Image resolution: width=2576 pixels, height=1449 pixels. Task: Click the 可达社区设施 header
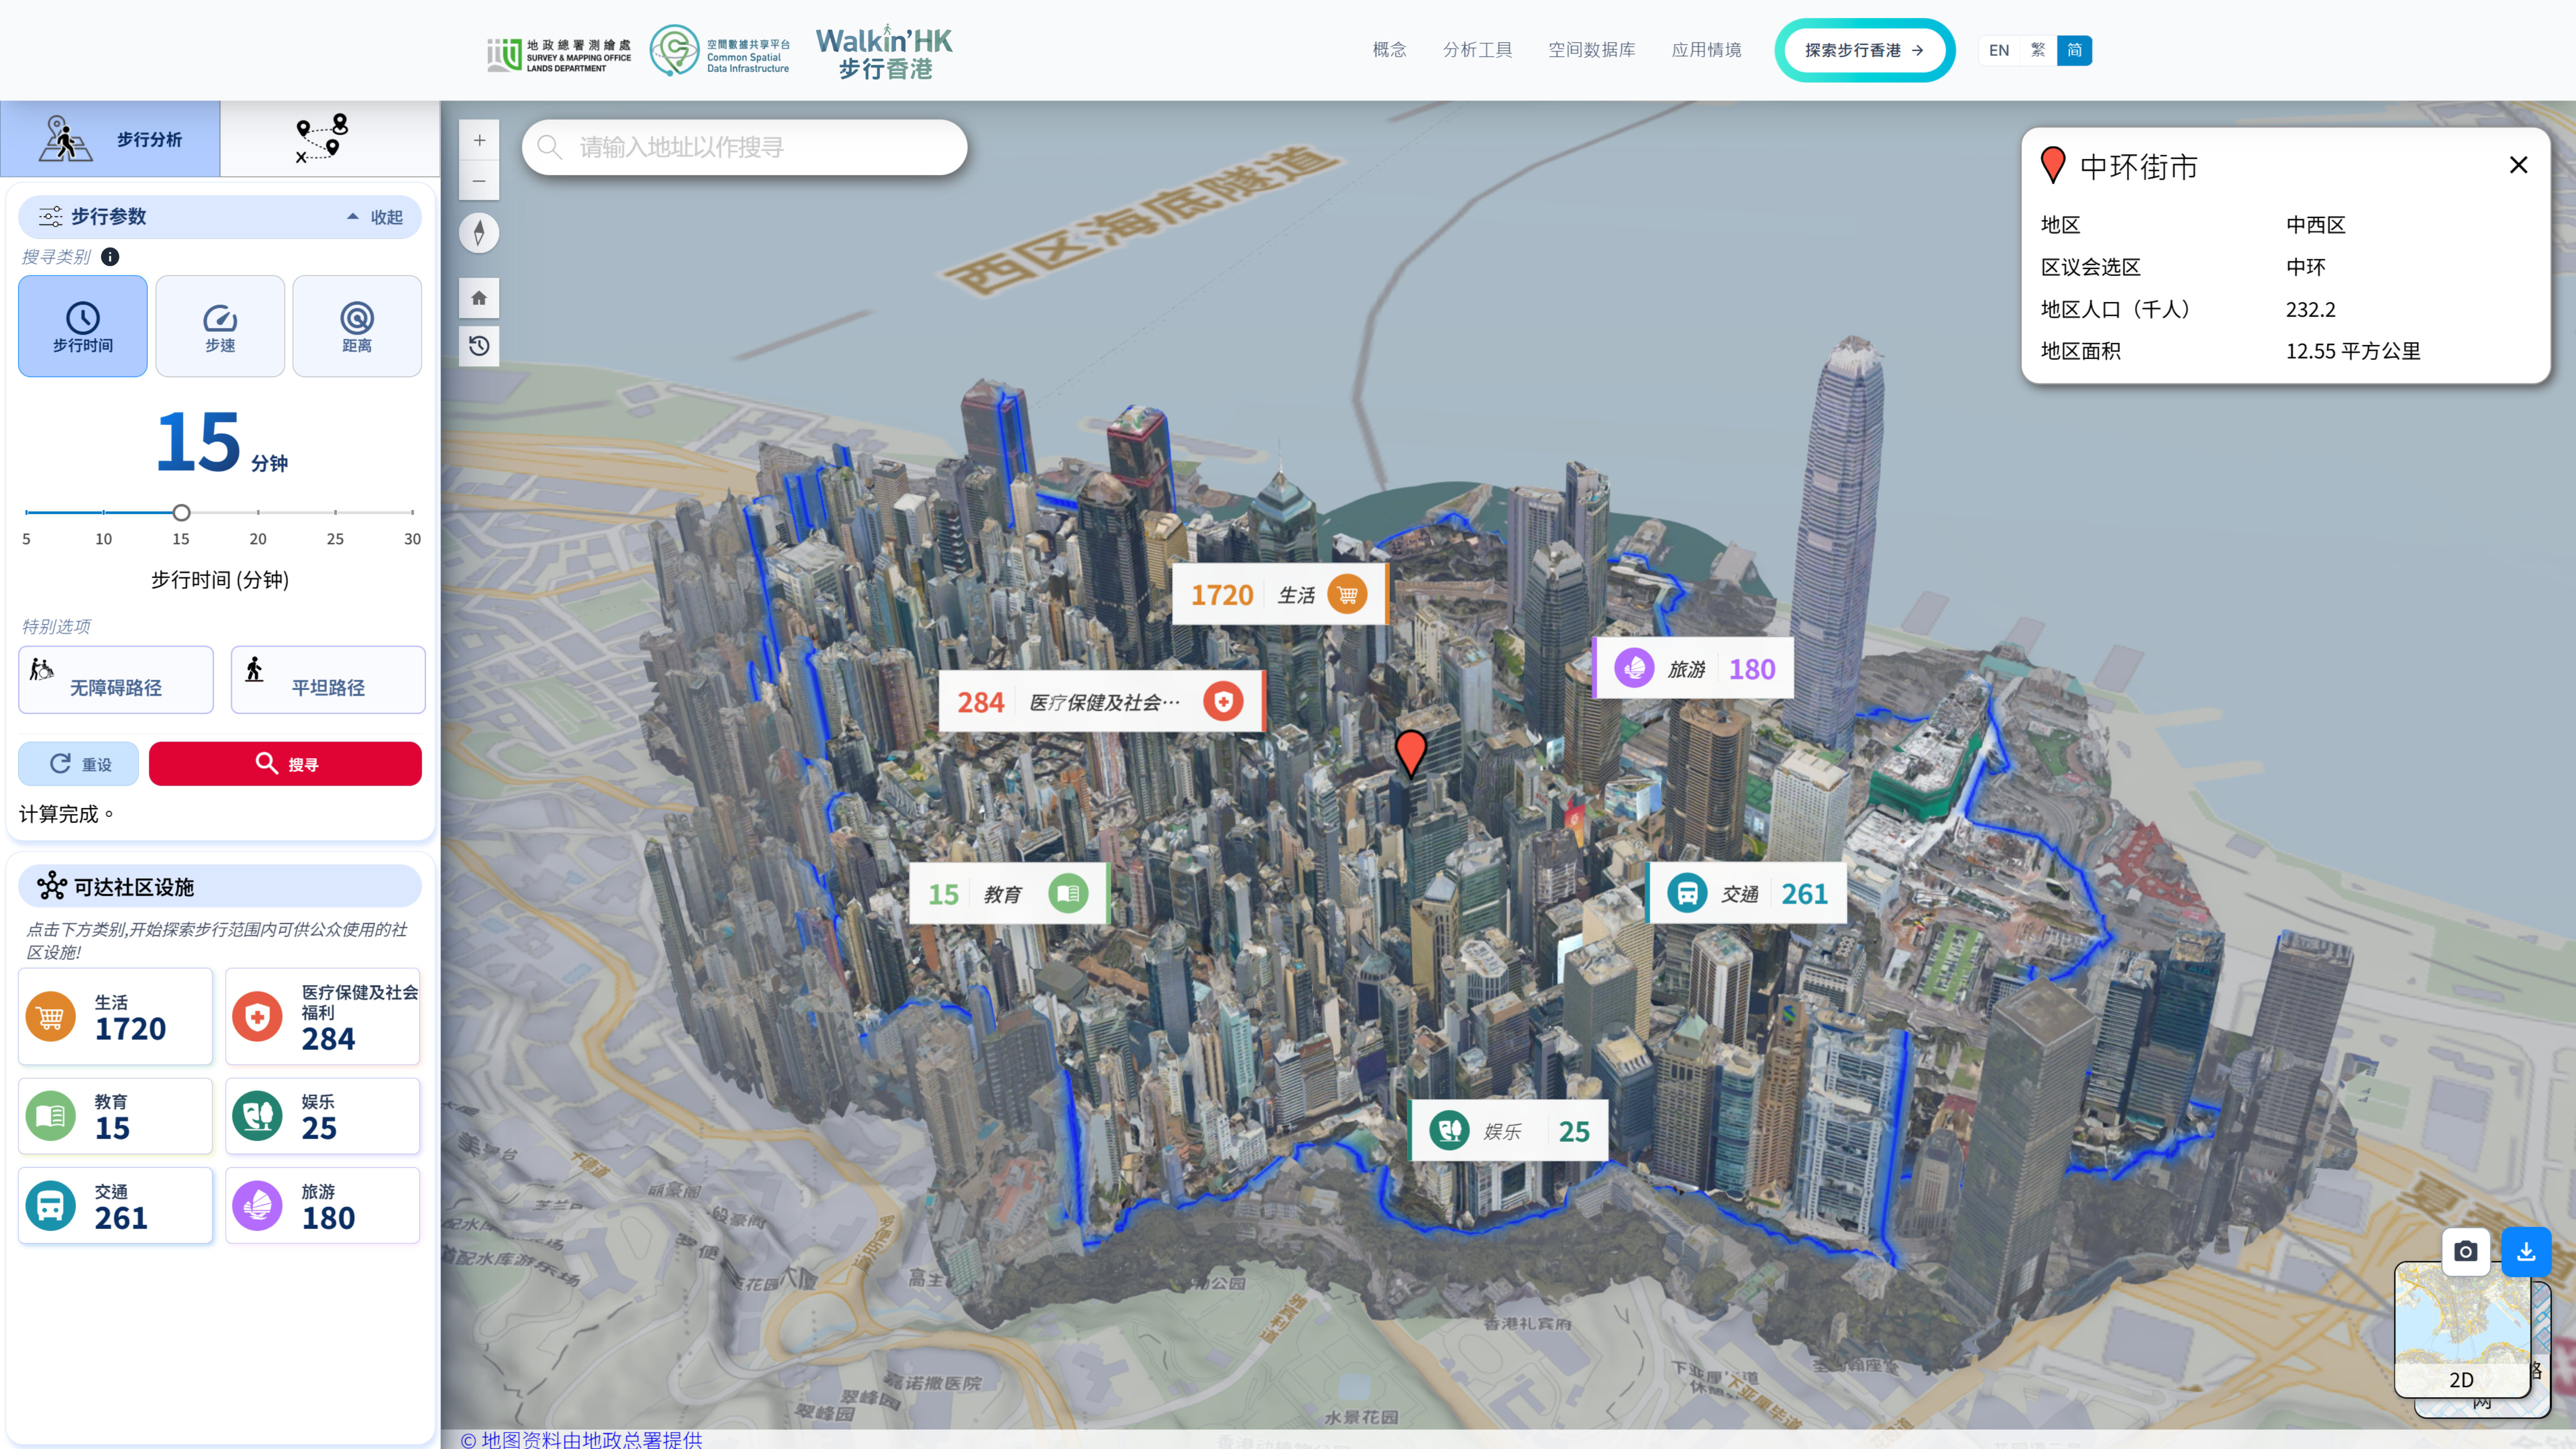tap(220, 887)
